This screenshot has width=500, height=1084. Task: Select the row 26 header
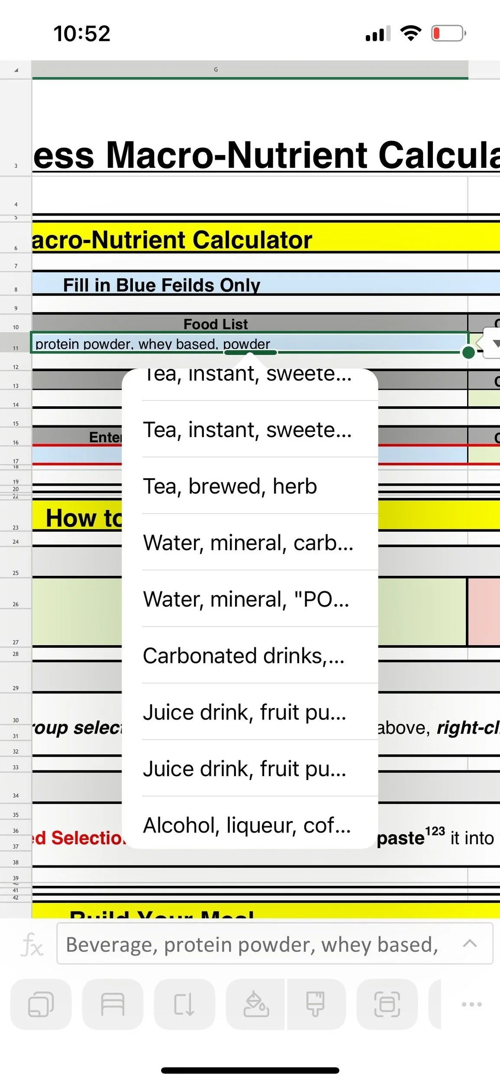[x=16, y=604]
